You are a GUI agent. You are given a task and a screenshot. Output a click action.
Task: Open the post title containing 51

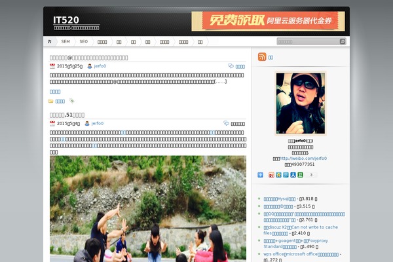coord(67,115)
